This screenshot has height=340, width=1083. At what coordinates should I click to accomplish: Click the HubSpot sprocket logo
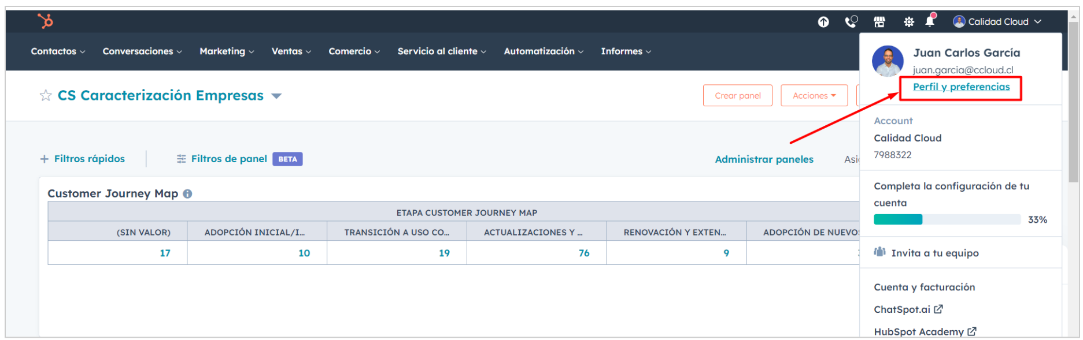pos(45,21)
